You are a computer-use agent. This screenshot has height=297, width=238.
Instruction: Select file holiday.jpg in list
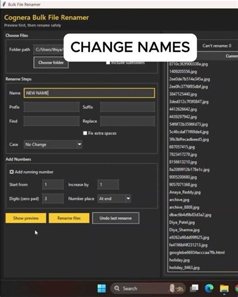179,260
